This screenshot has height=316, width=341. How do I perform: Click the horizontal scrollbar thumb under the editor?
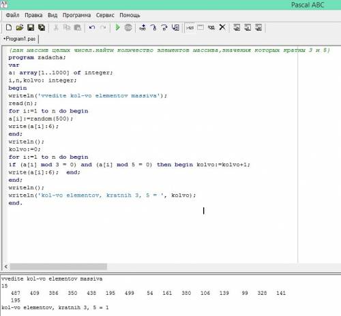[59, 266]
